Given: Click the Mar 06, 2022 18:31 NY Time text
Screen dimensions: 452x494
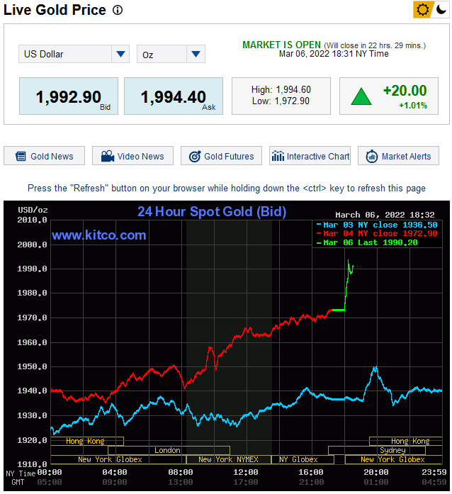Looking at the screenshot, I should (334, 54).
